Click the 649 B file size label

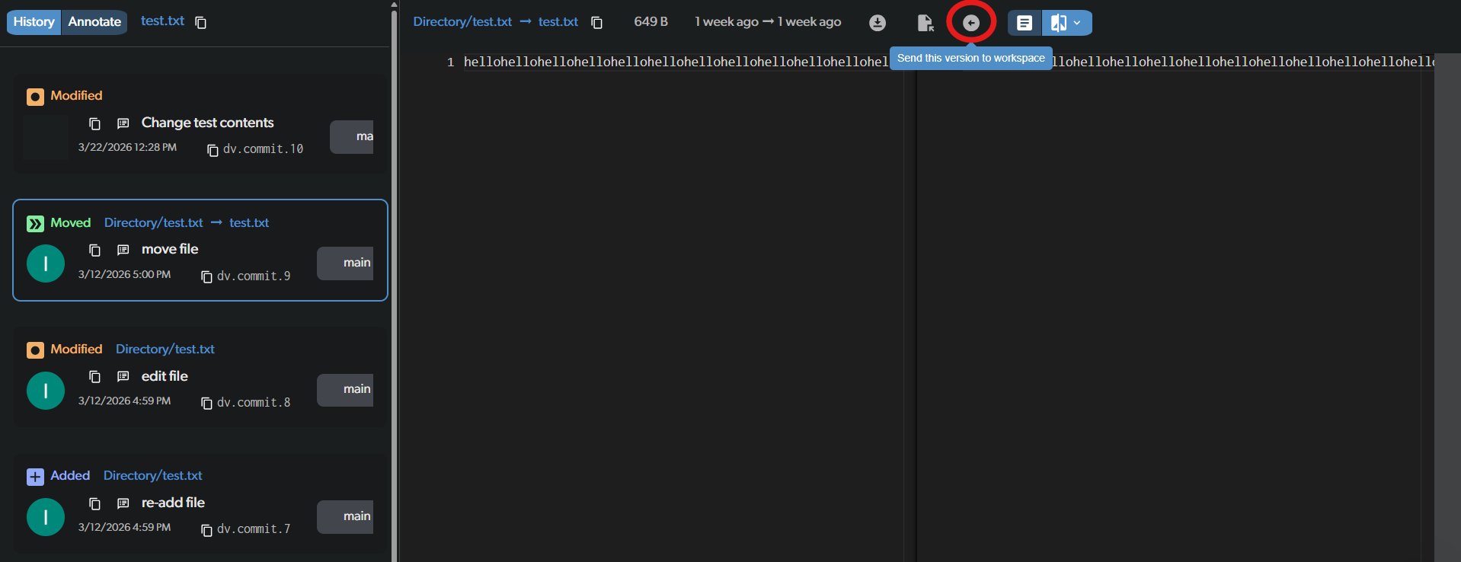pyautogui.click(x=651, y=22)
